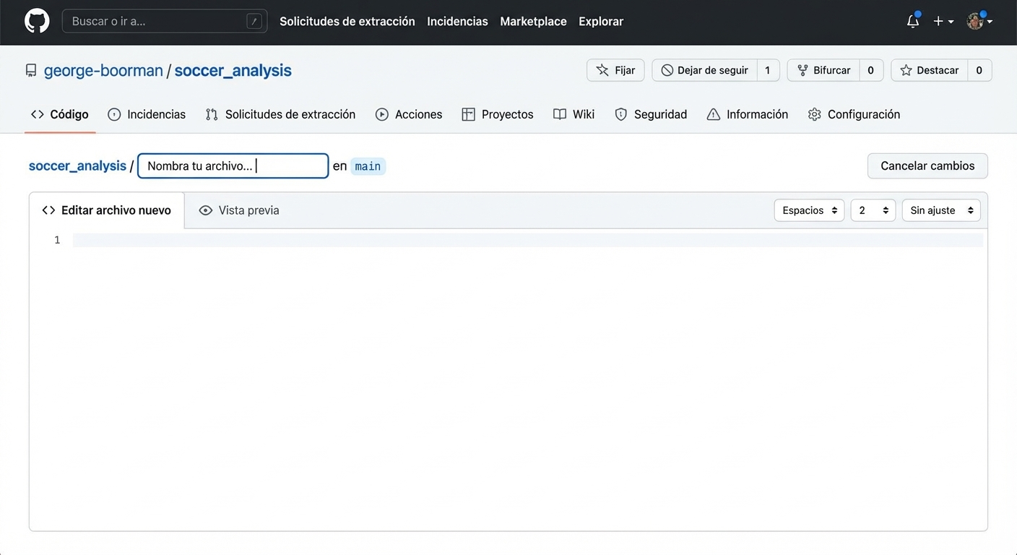This screenshot has width=1017, height=555.
Task: Open the forks count next to Bifurcar
Action: coord(871,70)
